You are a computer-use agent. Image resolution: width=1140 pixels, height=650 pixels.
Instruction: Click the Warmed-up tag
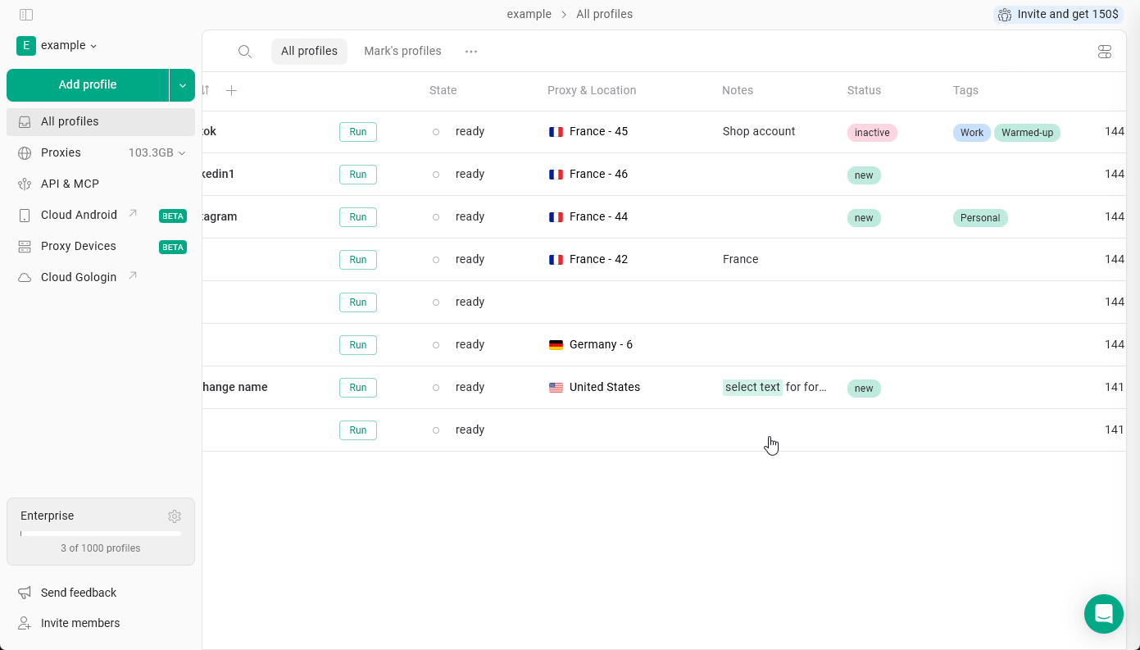[x=1027, y=133]
